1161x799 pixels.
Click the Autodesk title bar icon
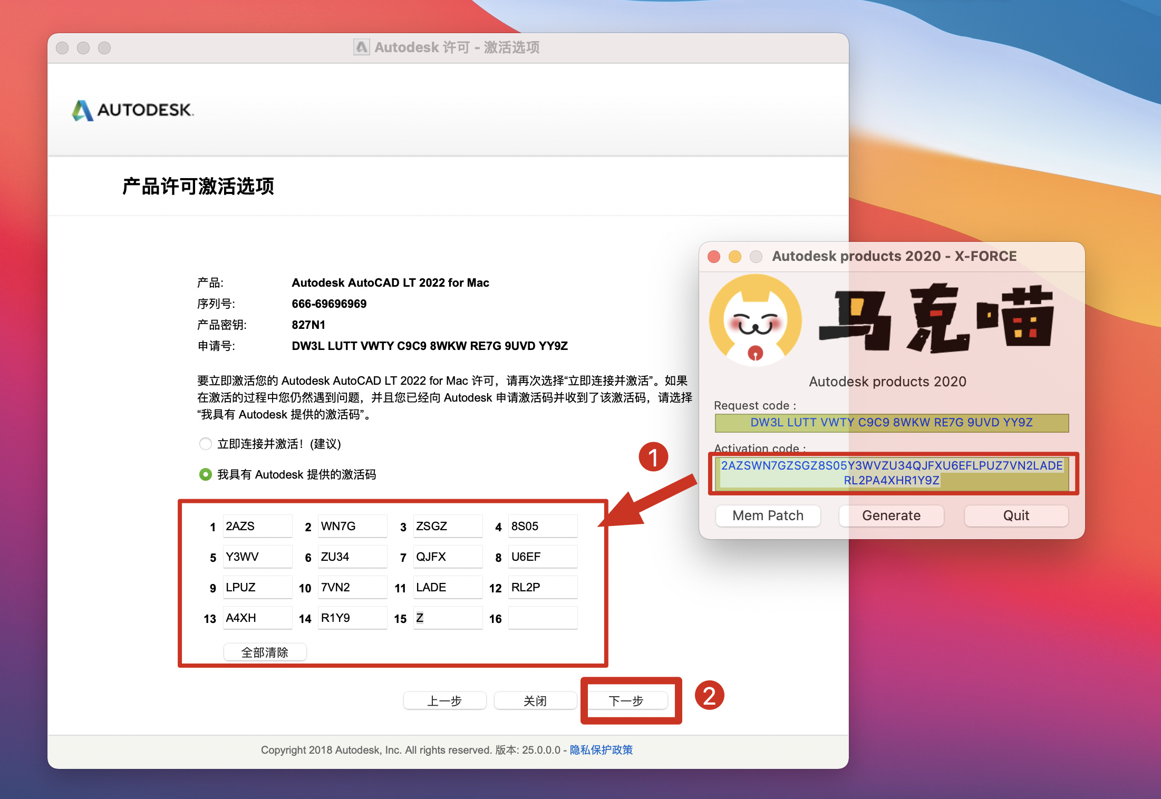[x=361, y=47]
